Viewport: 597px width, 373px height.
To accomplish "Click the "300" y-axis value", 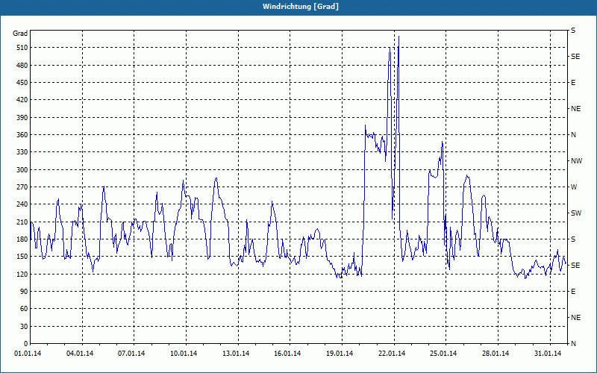I will [x=23, y=170].
